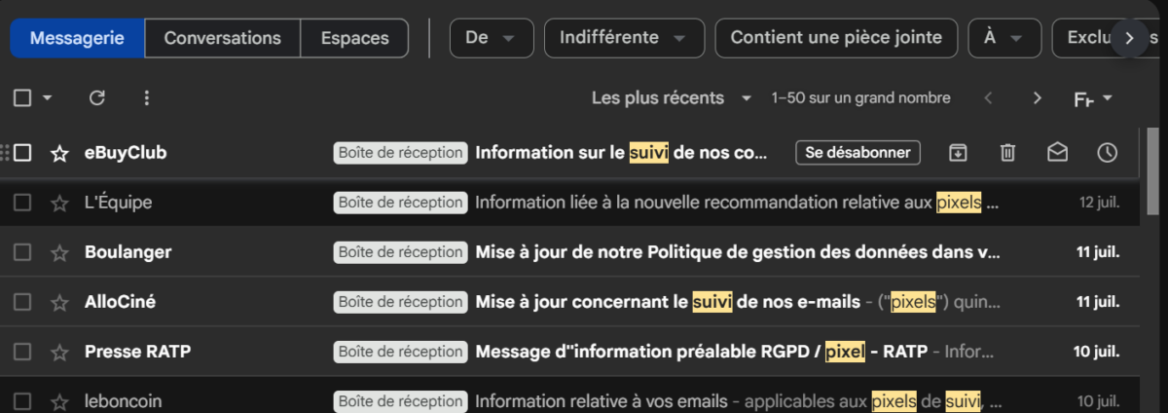Click Boîte de réception label on L'Équipe row
Screen dimensions: 1168x413
[400, 203]
